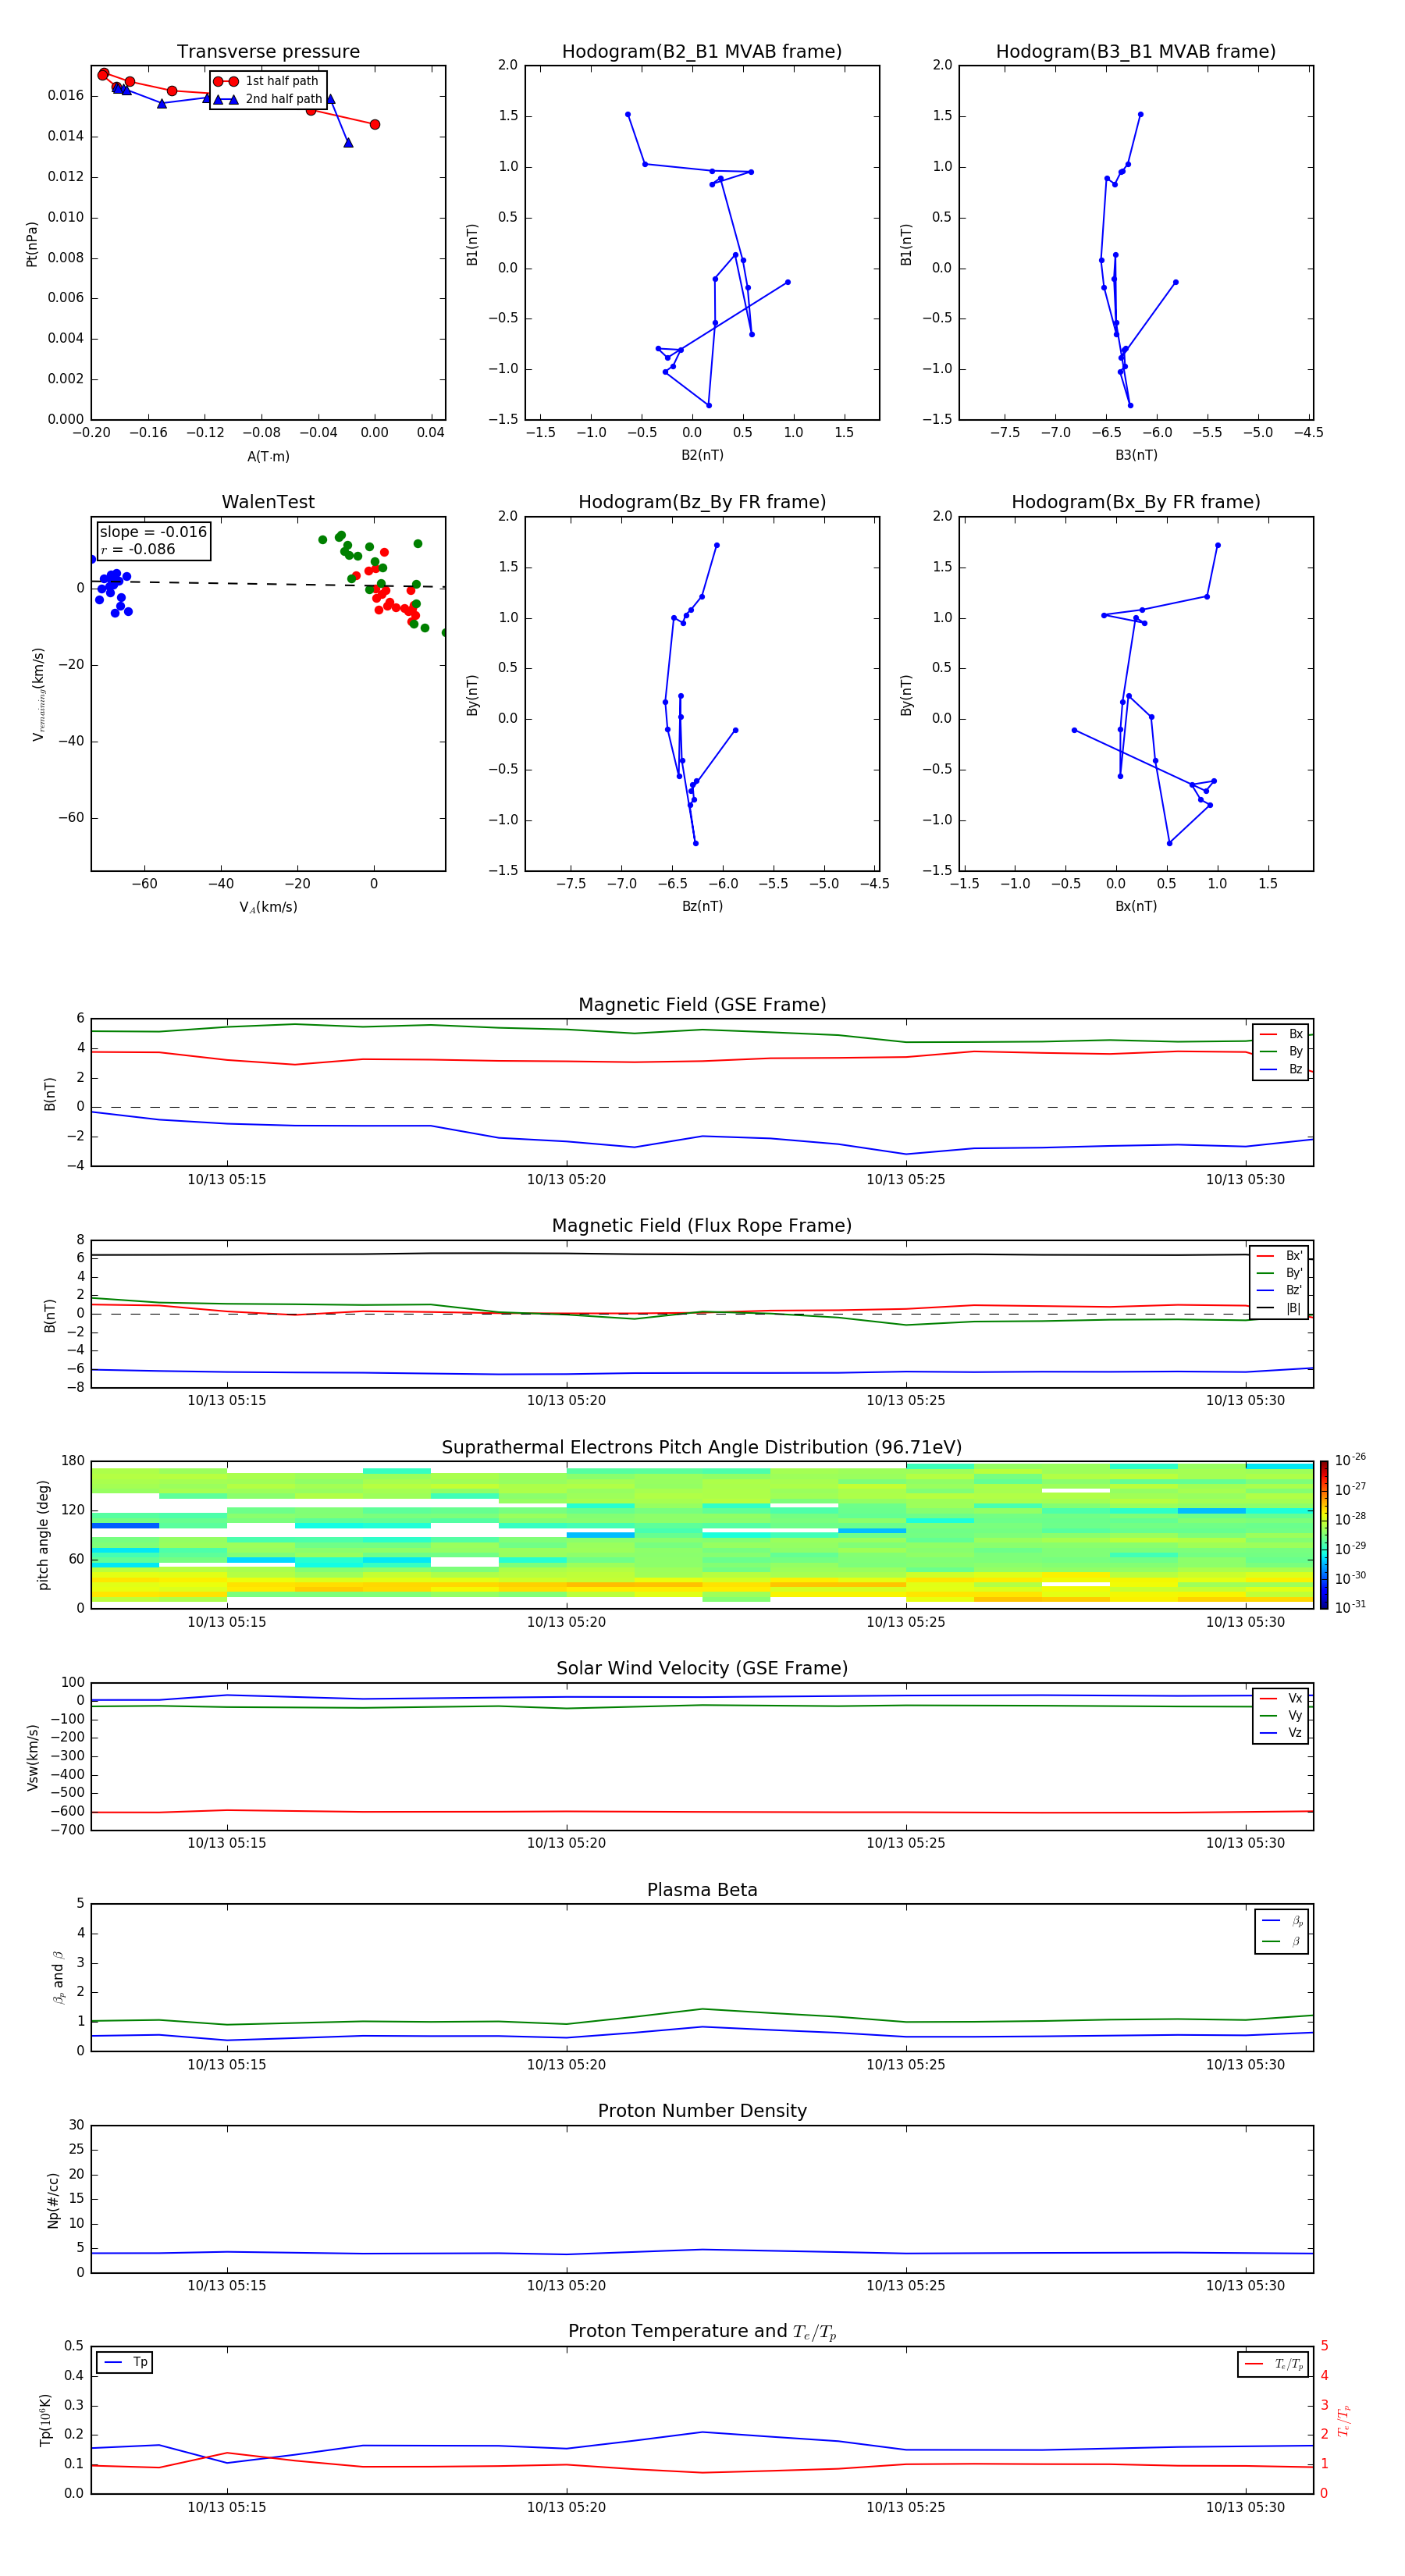Select the Suprathermal Electrons Pitch Angle Distribution title
This screenshot has width=1405, height=2576.
pyautogui.click(x=702, y=1447)
